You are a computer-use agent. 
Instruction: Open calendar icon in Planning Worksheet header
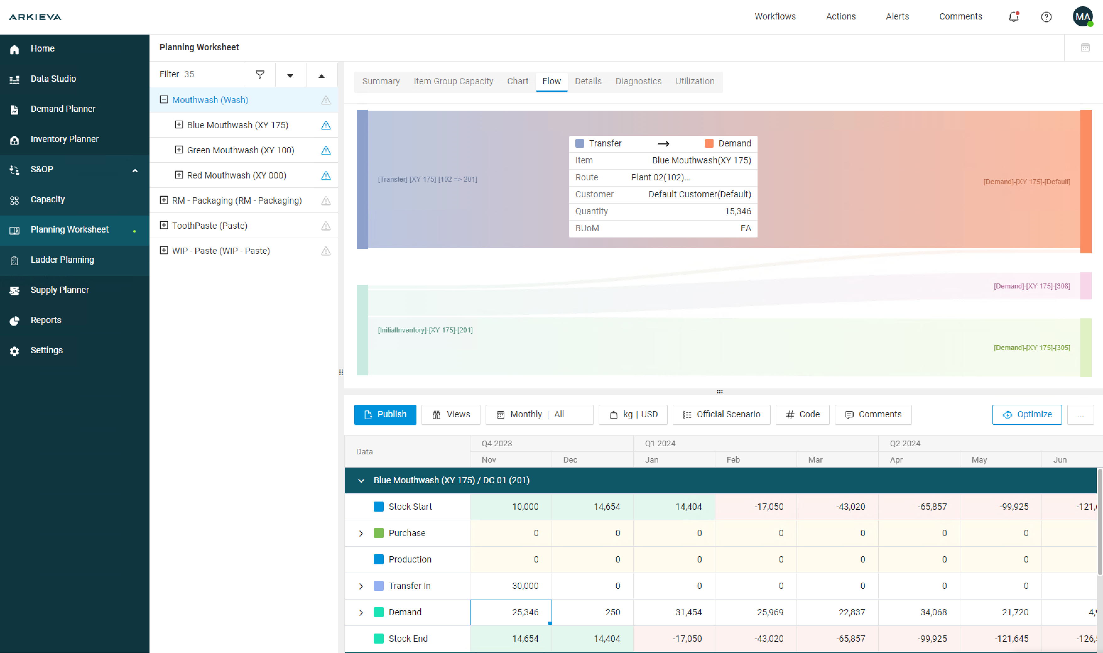click(1085, 47)
